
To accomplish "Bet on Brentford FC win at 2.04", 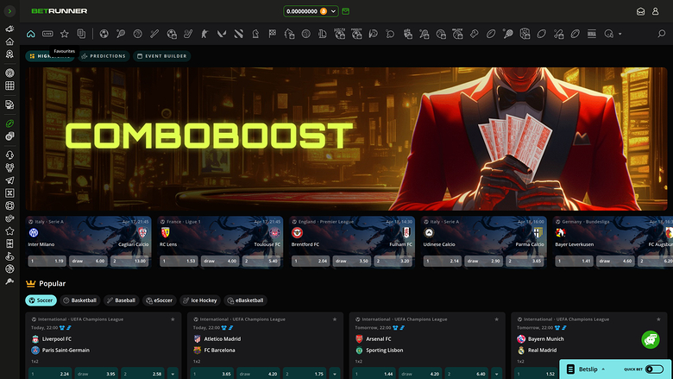I will (311, 261).
